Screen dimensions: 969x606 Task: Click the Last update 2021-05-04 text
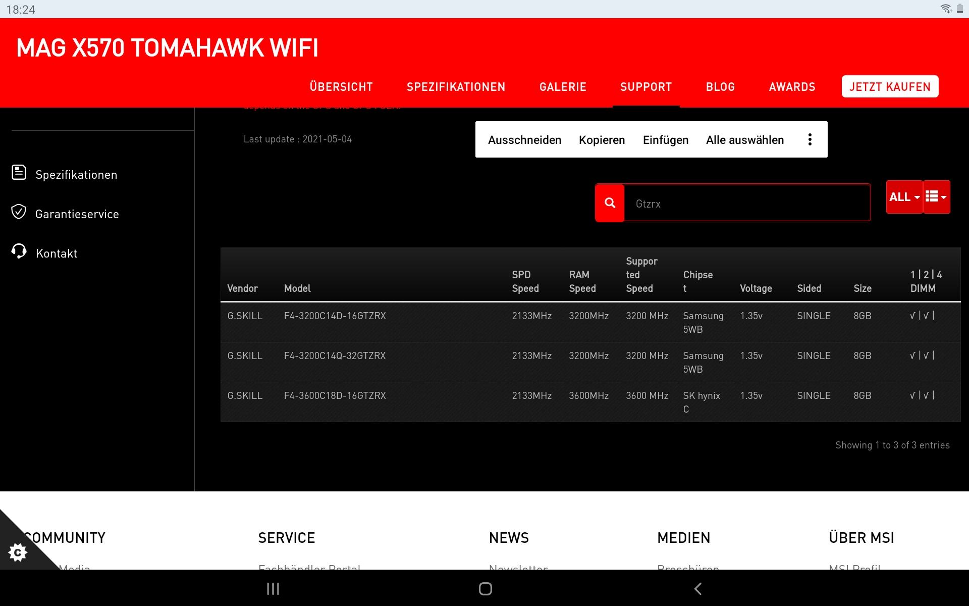[x=298, y=139]
